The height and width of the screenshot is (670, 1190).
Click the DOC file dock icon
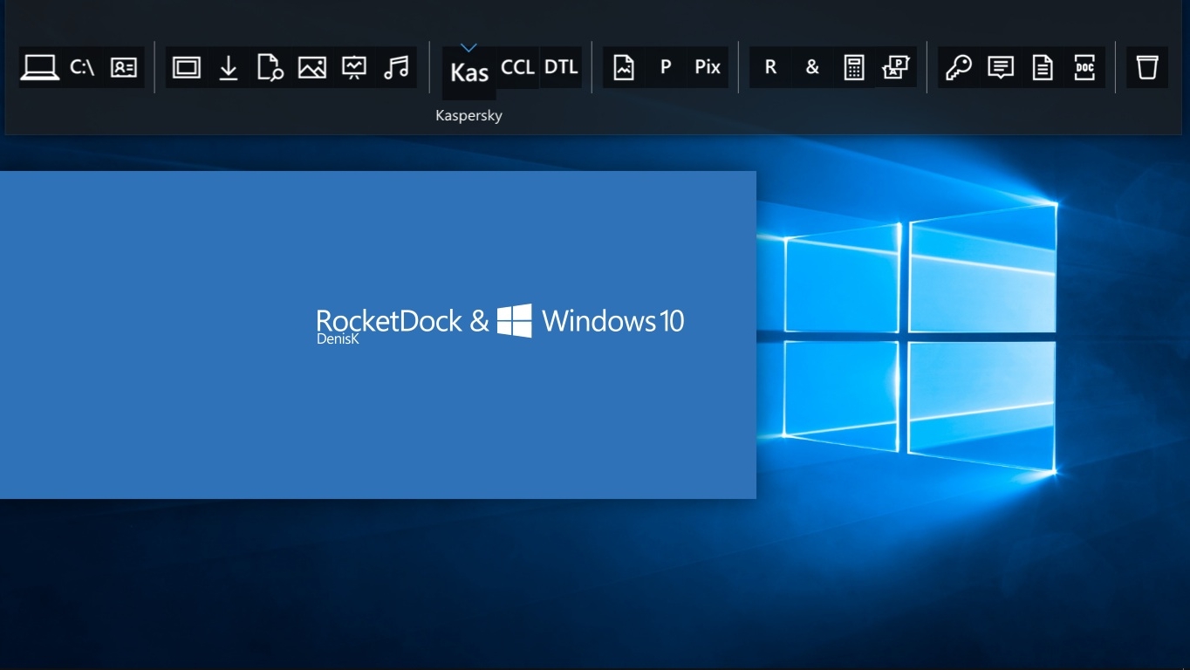(1084, 67)
